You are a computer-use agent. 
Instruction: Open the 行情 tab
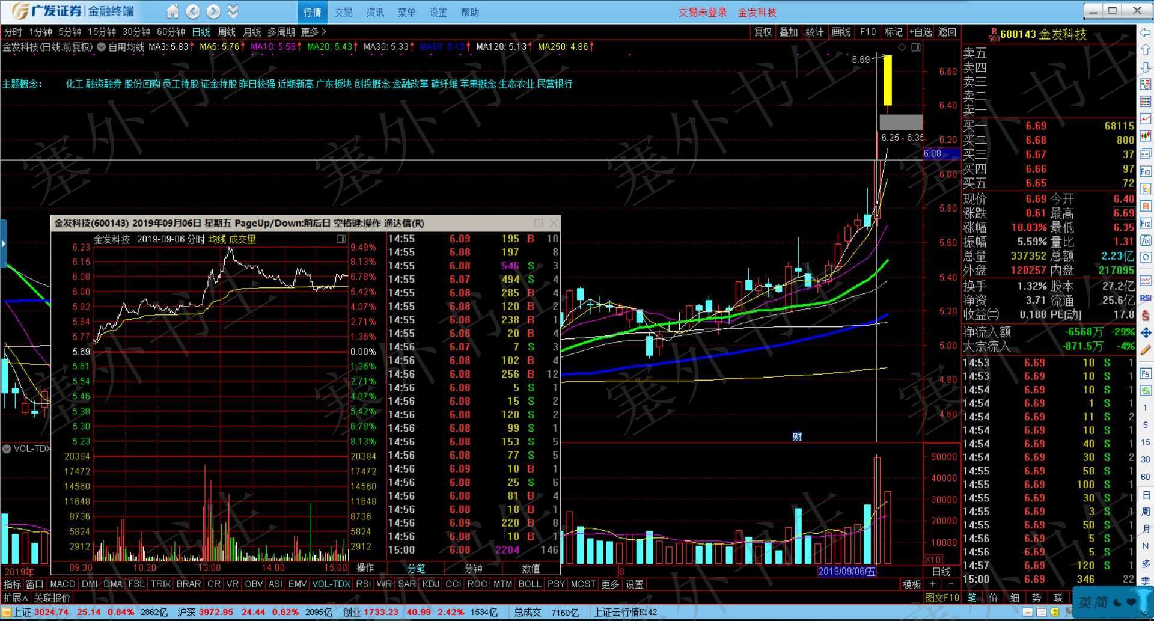coord(313,12)
